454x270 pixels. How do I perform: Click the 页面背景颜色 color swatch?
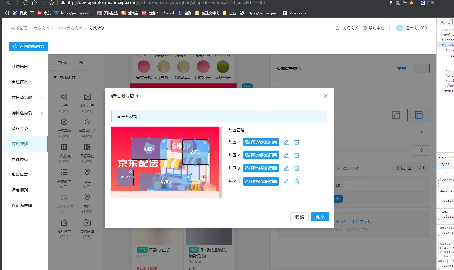pos(421,68)
